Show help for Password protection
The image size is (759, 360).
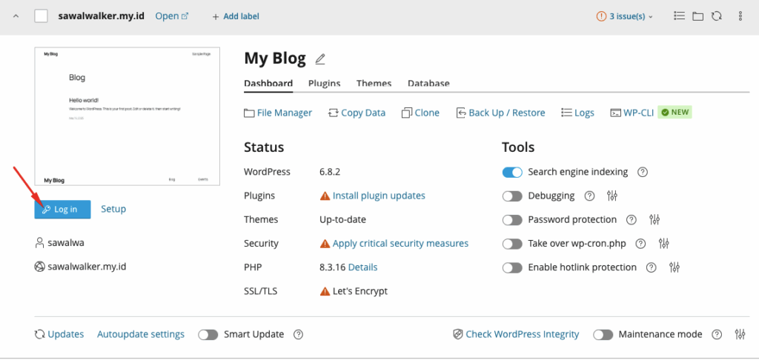(632, 220)
